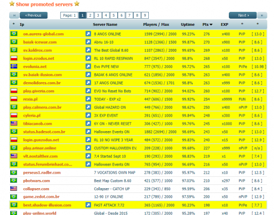Click the star icon before Show promoted servers
Image resolution: width=274 pixels, height=215 pixels.
[12, 4]
